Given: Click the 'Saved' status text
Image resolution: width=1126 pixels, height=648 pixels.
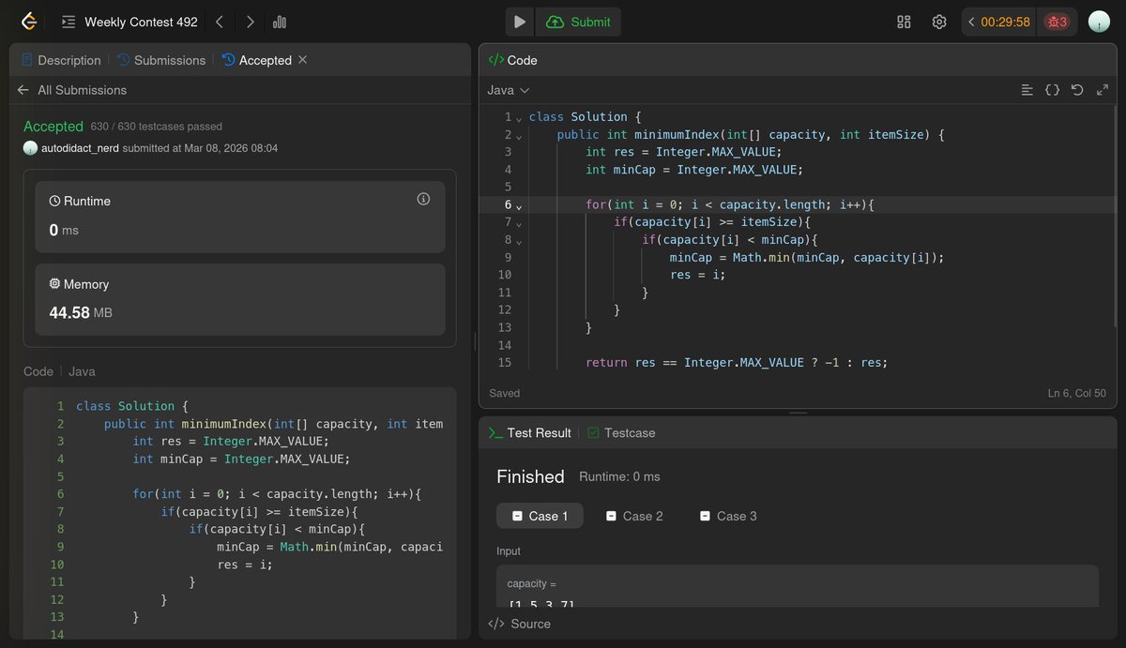Looking at the screenshot, I should click(x=504, y=393).
